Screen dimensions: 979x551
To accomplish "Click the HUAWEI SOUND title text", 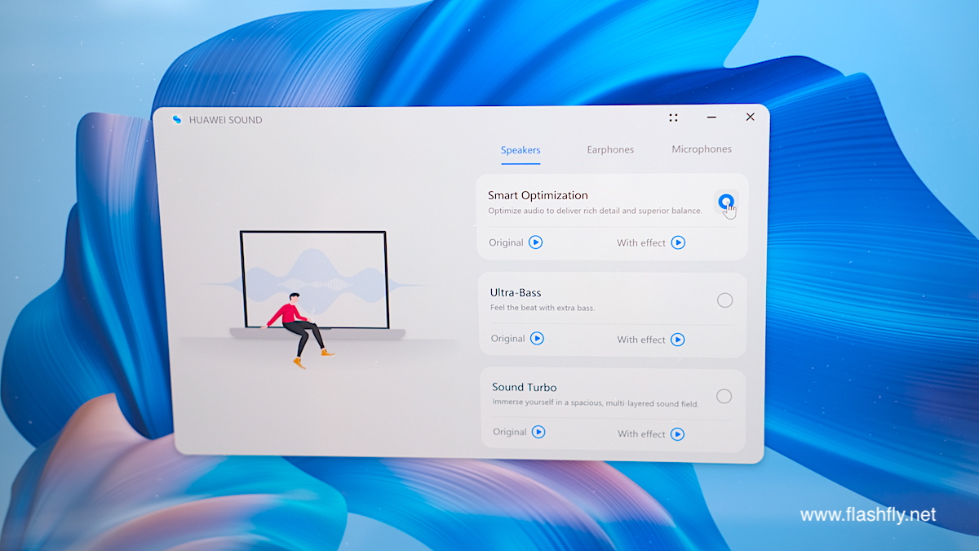I will click(226, 120).
